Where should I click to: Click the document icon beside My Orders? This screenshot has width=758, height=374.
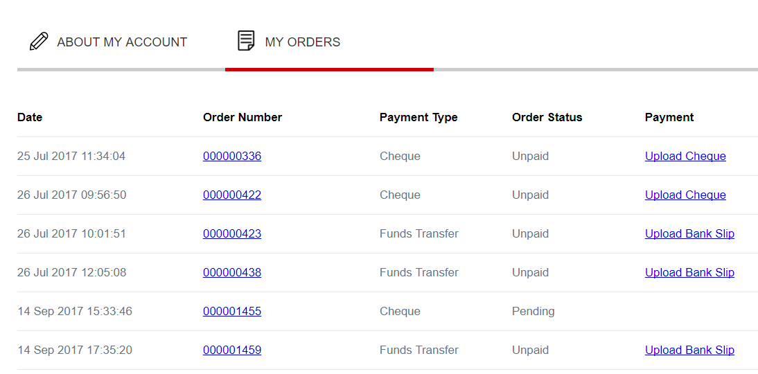(246, 41)
